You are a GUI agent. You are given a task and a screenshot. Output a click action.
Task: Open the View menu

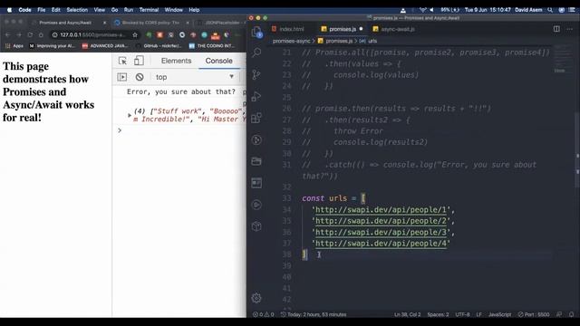pyautogui.click(x=99, y=10)
